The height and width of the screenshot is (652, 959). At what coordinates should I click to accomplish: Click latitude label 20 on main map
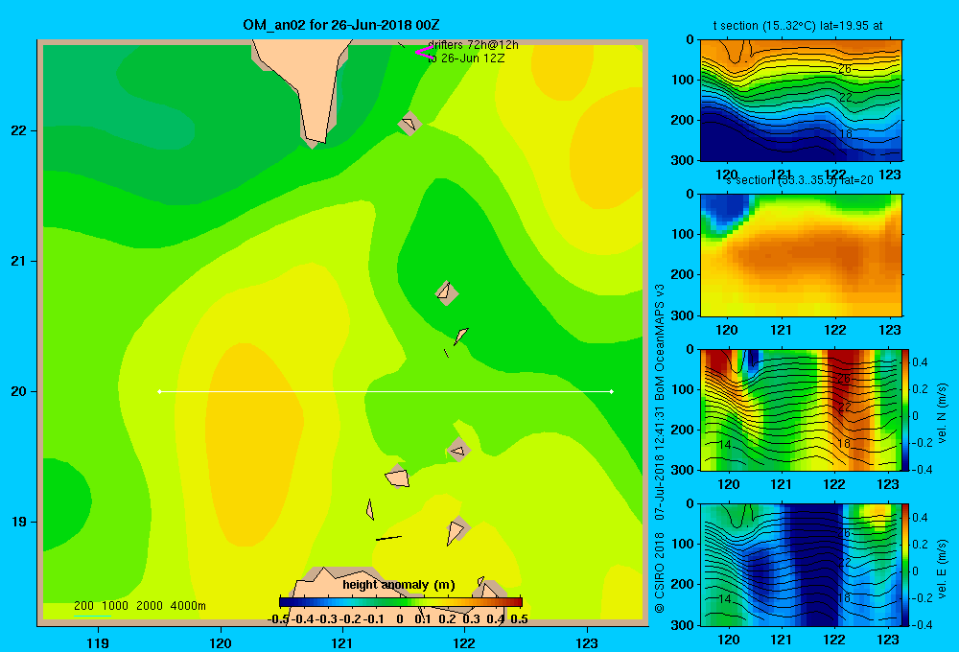pyautogui.click(x=19, y=391)
